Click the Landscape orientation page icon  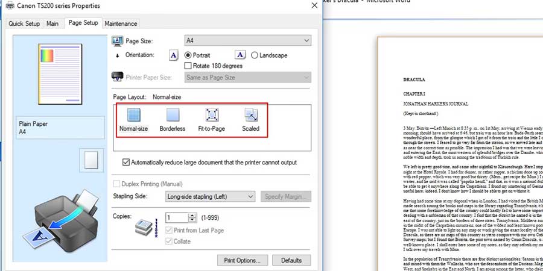pyautogui.click(x=240, y=55)
